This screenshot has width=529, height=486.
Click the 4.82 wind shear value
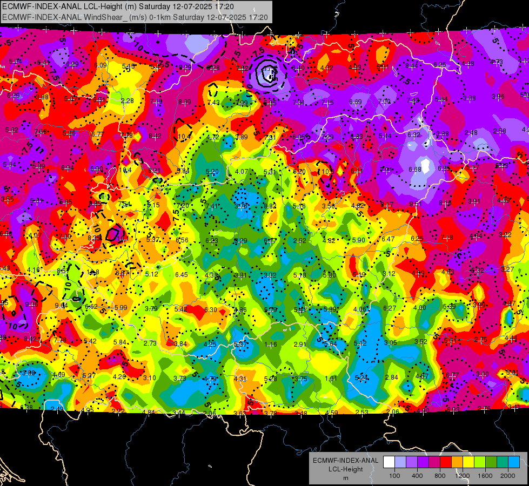(x=329, y=241)
